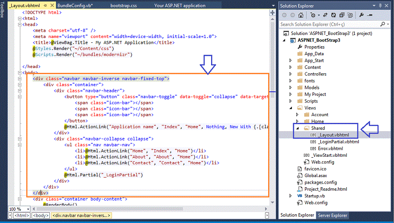Click the horizontal scrollbar thumb in editor
The image size is (394, 223).
(x=110, y=209)
